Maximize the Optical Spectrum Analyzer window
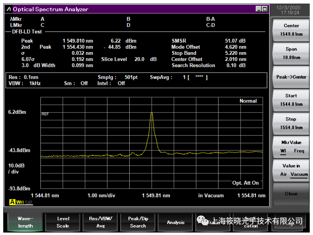 tap(265, 9)
